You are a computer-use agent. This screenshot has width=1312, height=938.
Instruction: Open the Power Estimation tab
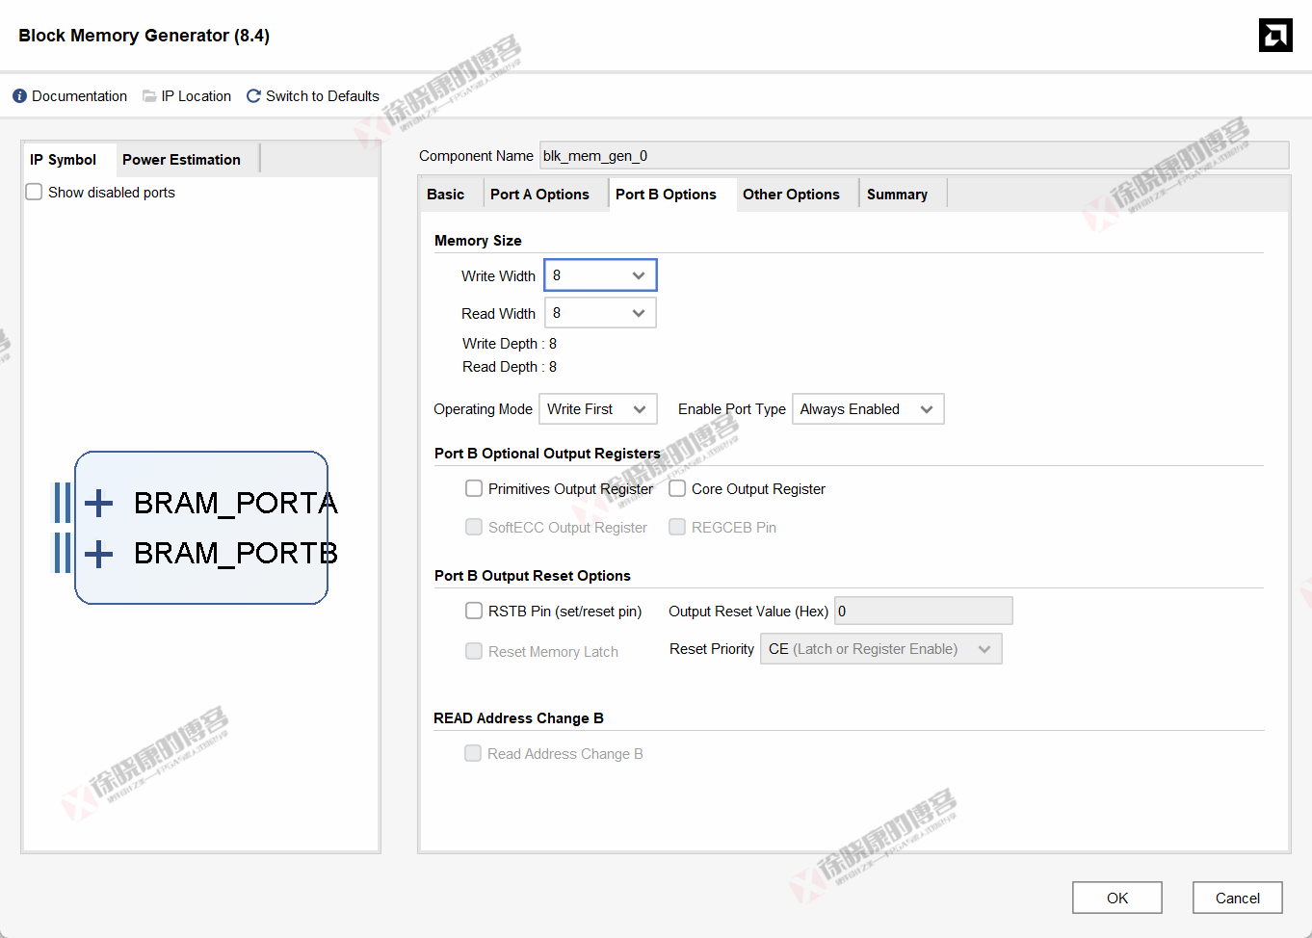tap(181, 159)
